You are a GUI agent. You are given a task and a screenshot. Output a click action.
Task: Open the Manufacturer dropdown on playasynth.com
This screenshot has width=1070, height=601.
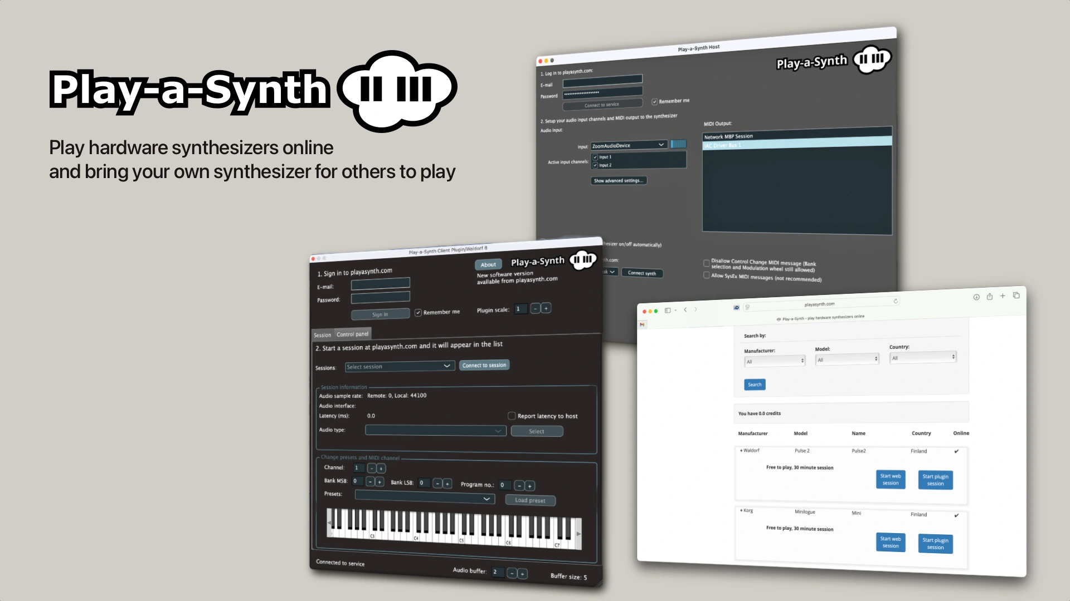coord(775,361)
